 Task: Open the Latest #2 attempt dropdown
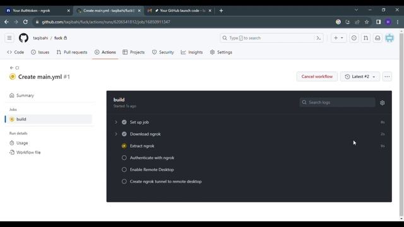[360, 76]
